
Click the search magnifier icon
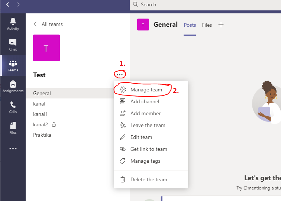[x=135, y=4]
